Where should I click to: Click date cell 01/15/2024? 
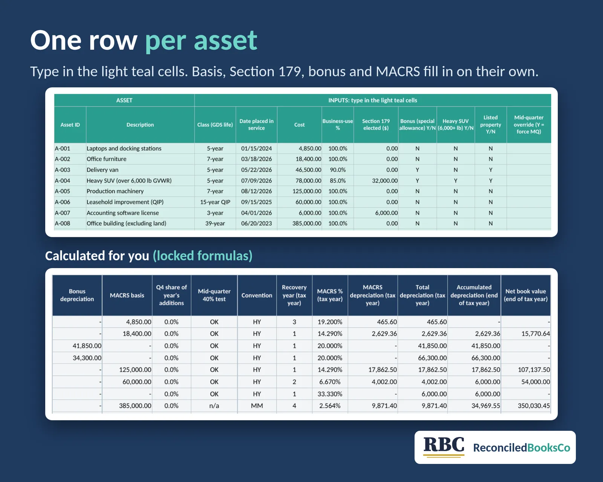point(257,148)
